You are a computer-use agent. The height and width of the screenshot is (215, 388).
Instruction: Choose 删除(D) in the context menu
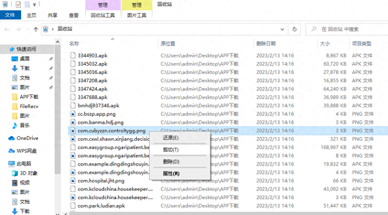(180, 161)
